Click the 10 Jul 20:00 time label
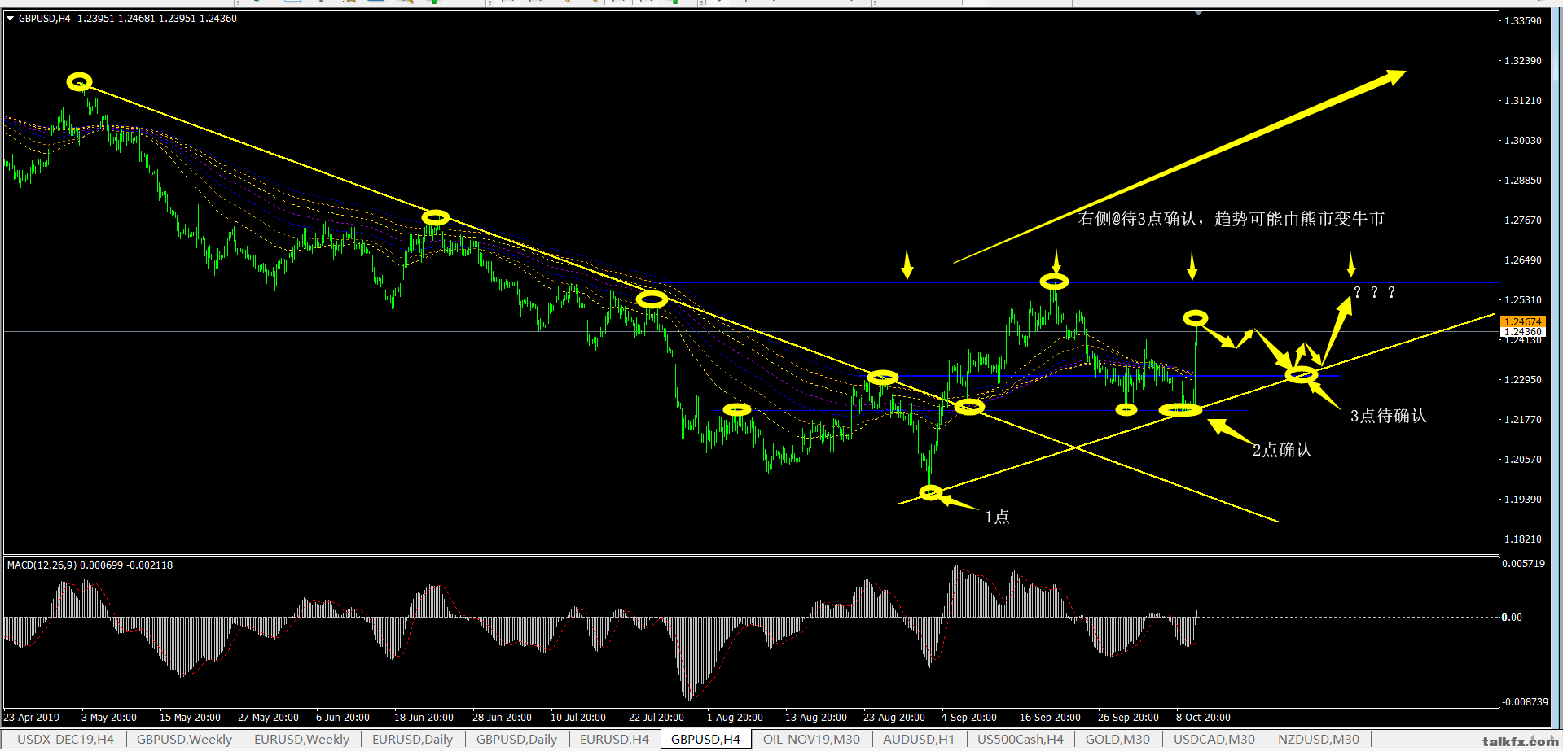 [578, 717]
